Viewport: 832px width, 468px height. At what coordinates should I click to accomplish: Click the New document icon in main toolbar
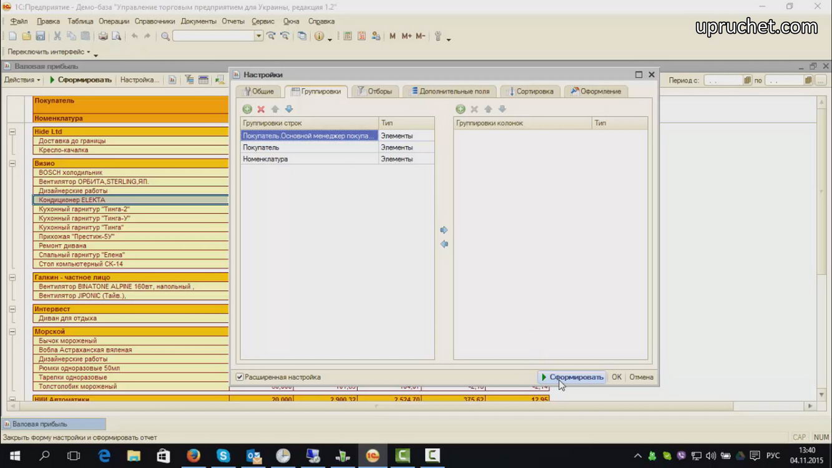(12, 36)
